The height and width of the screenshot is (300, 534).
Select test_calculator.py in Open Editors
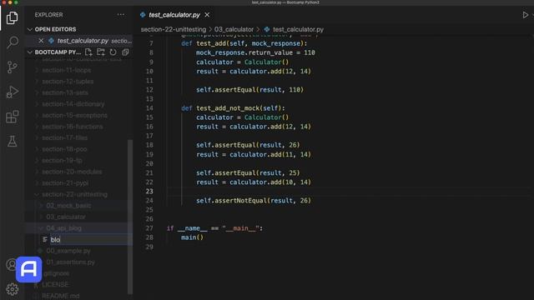pyautogui.click(x=83, y=41)
